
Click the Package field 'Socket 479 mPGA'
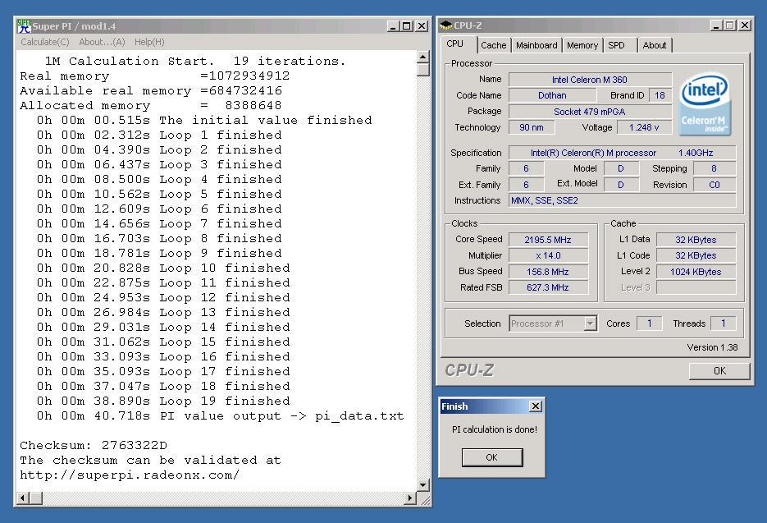590,112
